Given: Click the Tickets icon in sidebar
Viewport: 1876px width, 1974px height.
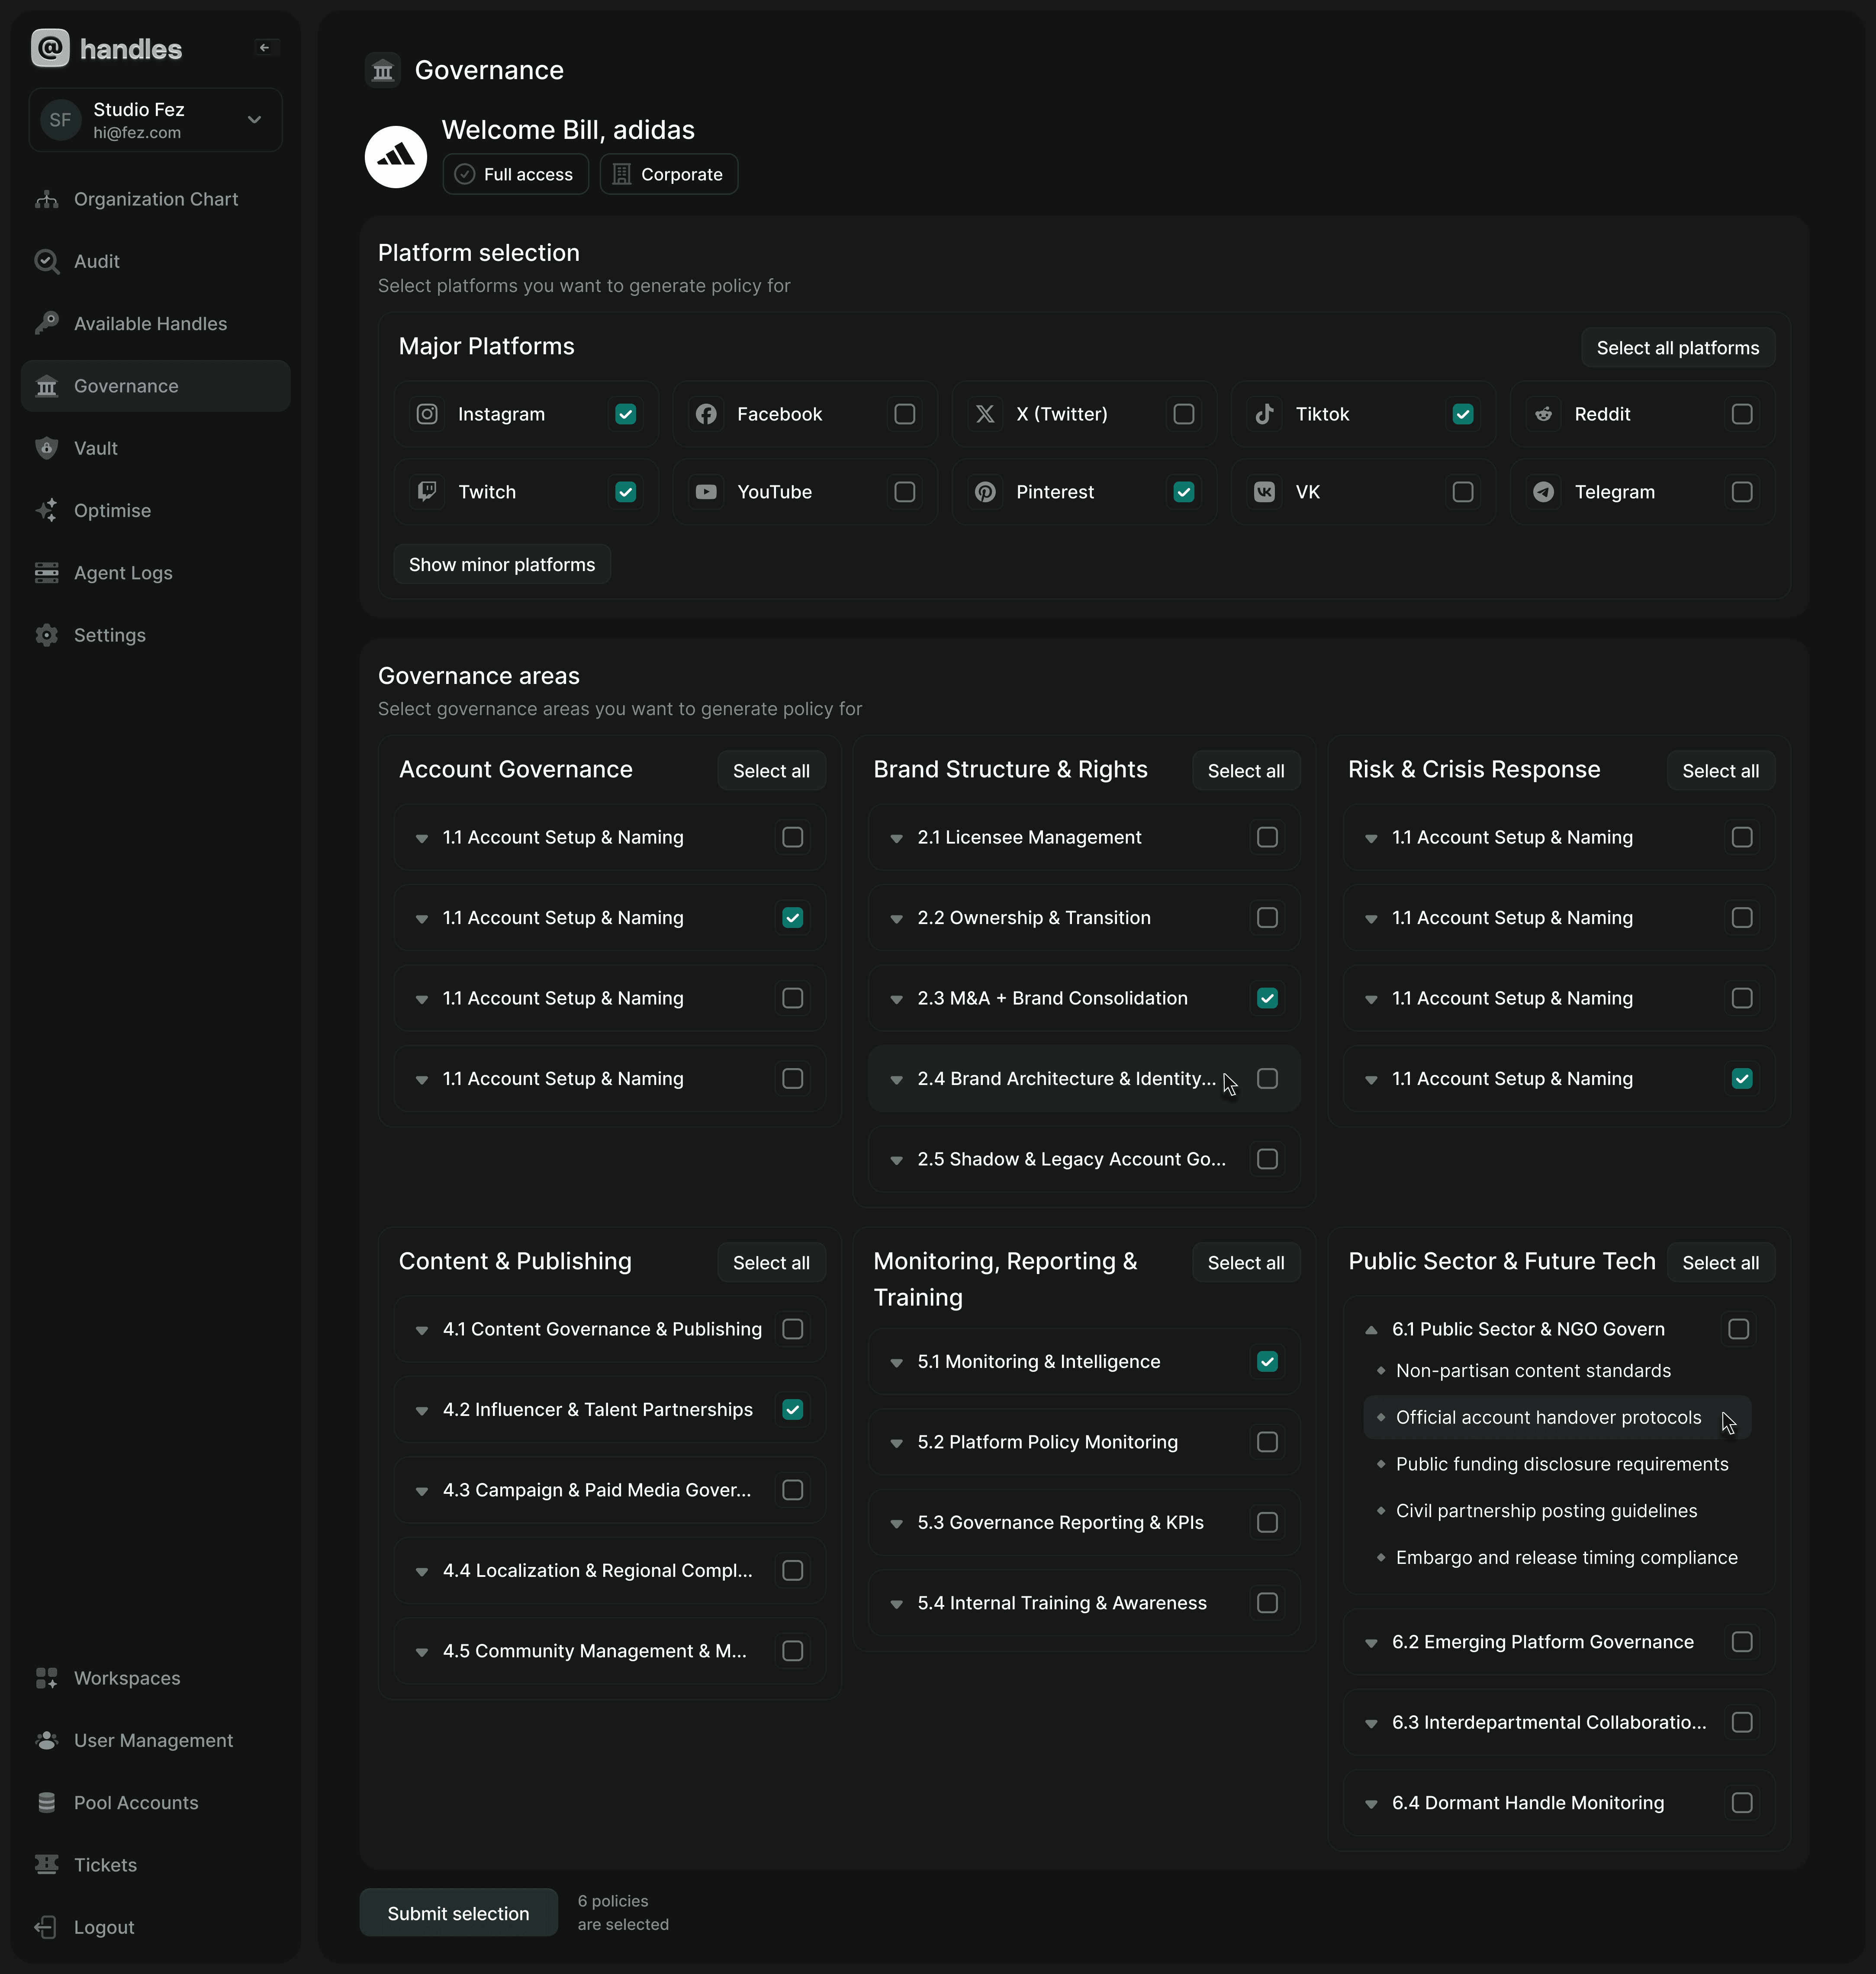Looking at the screenshot, I should [46, 1865].
